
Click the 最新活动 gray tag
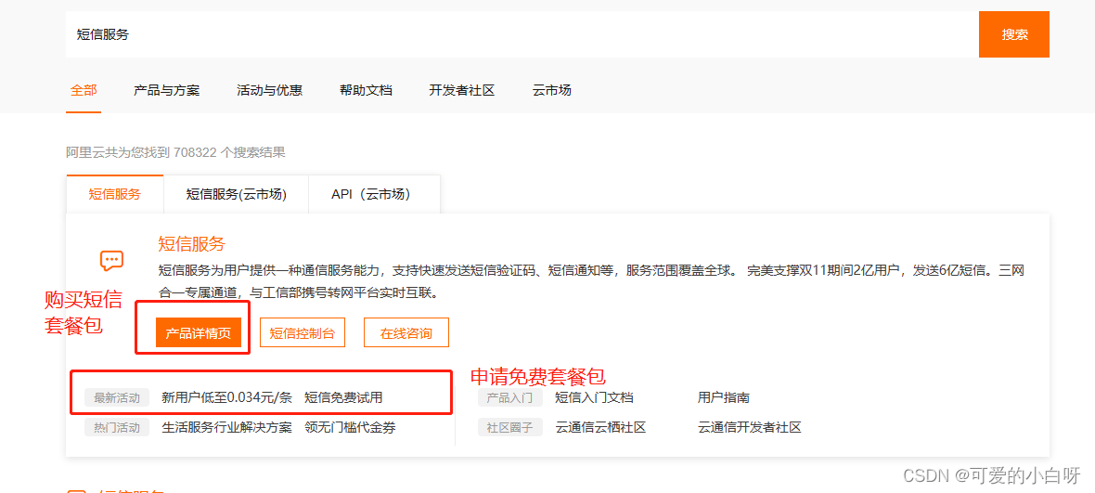click(117, 398)
